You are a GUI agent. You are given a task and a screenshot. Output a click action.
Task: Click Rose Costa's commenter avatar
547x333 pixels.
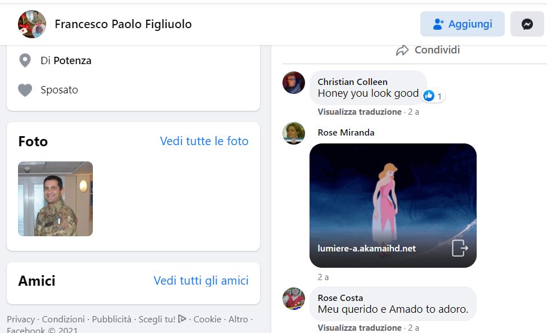(x=293, y=299)
